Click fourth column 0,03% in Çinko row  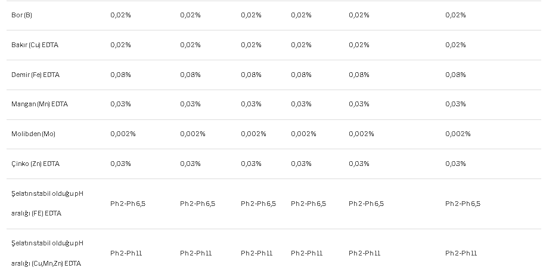click(301, 164)
